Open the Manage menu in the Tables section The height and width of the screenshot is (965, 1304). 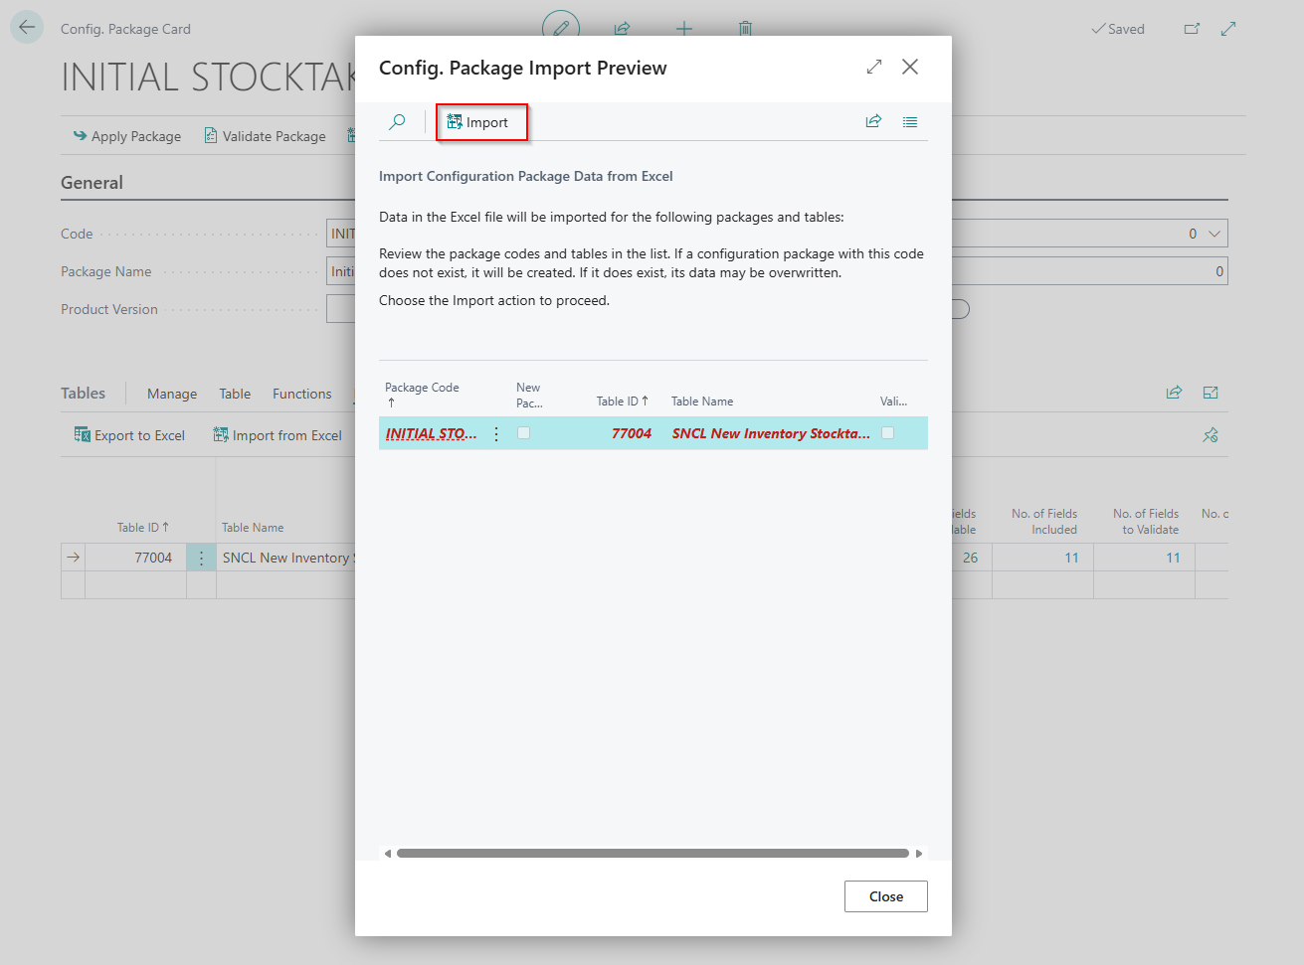[172, 394]
